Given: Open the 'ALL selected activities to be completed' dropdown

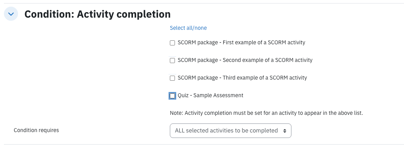Looking at the screenshot, I should [x=231, y=130].
